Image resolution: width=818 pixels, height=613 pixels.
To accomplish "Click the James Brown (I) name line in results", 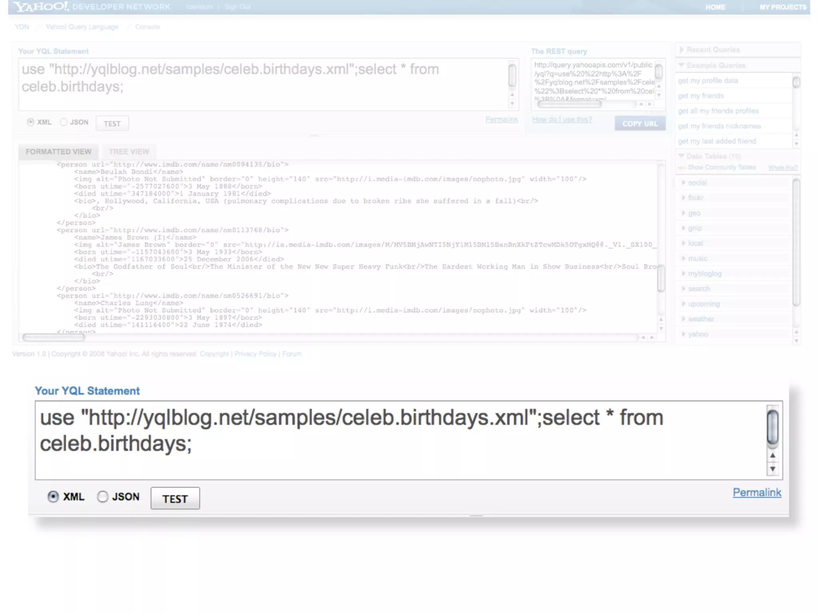I will (135, 237).
